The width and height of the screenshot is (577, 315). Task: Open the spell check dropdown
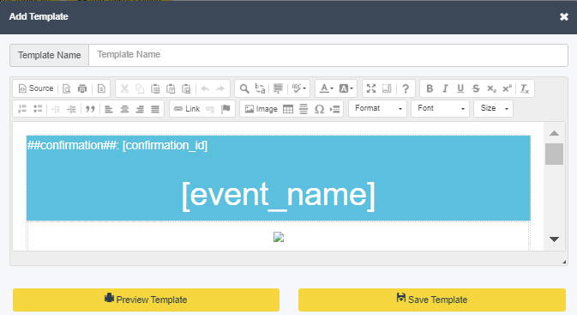pyautogui.click(x=298, y=88)
